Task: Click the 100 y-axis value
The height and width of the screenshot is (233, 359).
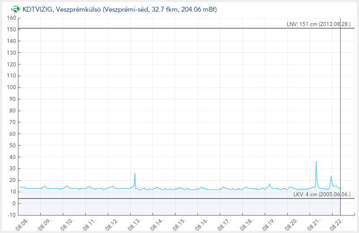Action: [x=11, y=87]
